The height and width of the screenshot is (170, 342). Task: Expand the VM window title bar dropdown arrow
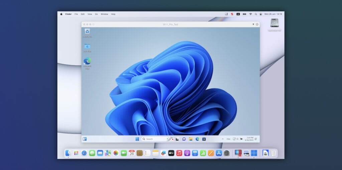point(253,24)
